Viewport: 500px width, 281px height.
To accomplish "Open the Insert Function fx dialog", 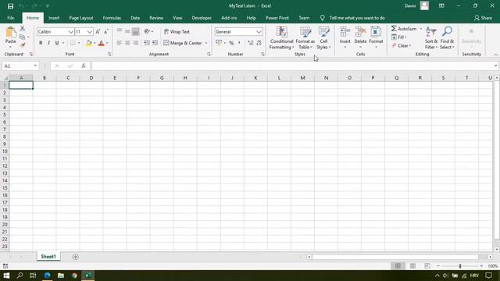I will pos(84,66).
